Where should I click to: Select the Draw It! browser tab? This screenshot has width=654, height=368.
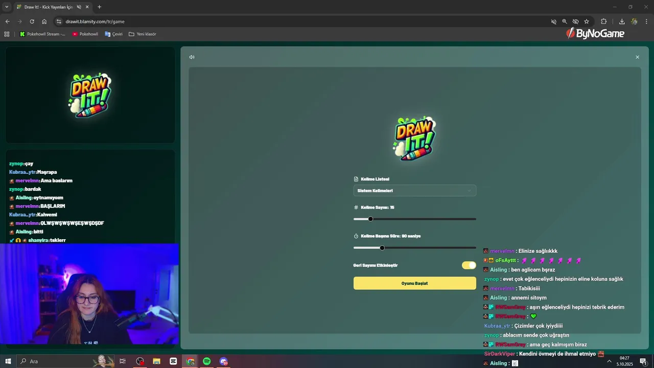click(49, 7)
